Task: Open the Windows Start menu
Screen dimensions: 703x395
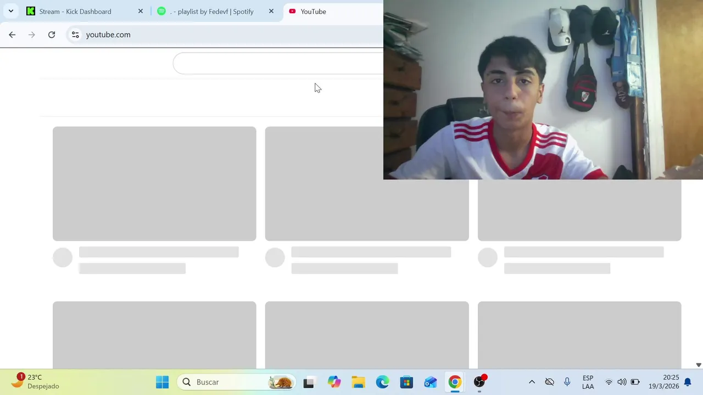Action: [x=162, y=382]
